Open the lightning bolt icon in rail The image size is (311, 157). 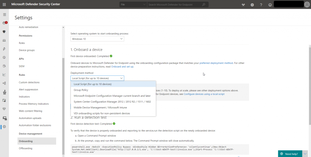click(4, 49)
